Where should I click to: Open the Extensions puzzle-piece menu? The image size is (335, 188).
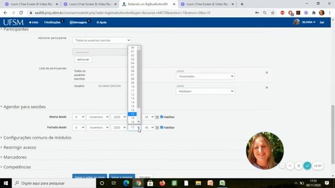click(314, 13)
